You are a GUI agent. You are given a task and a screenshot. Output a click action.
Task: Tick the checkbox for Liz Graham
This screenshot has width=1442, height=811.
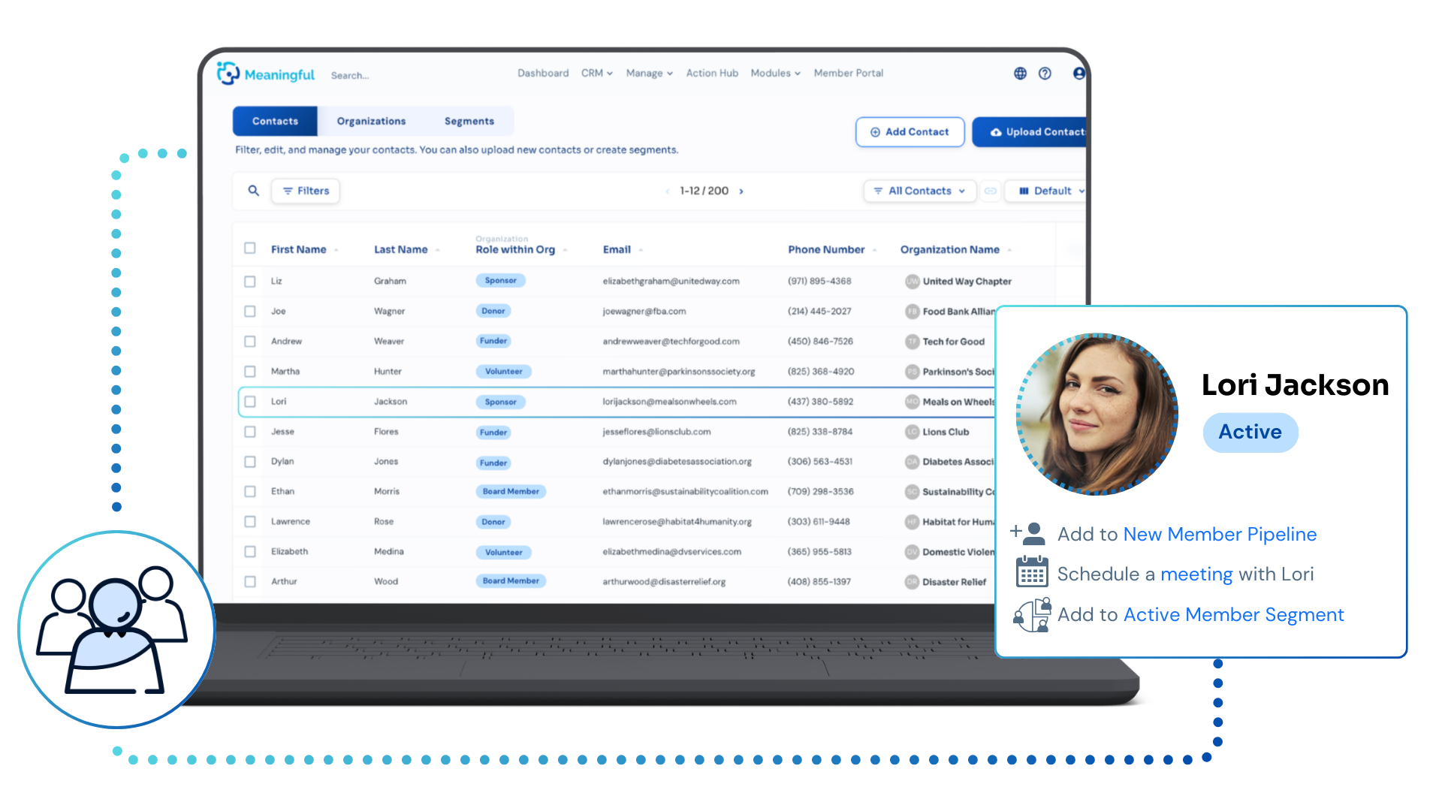click(x=250, y=282)
